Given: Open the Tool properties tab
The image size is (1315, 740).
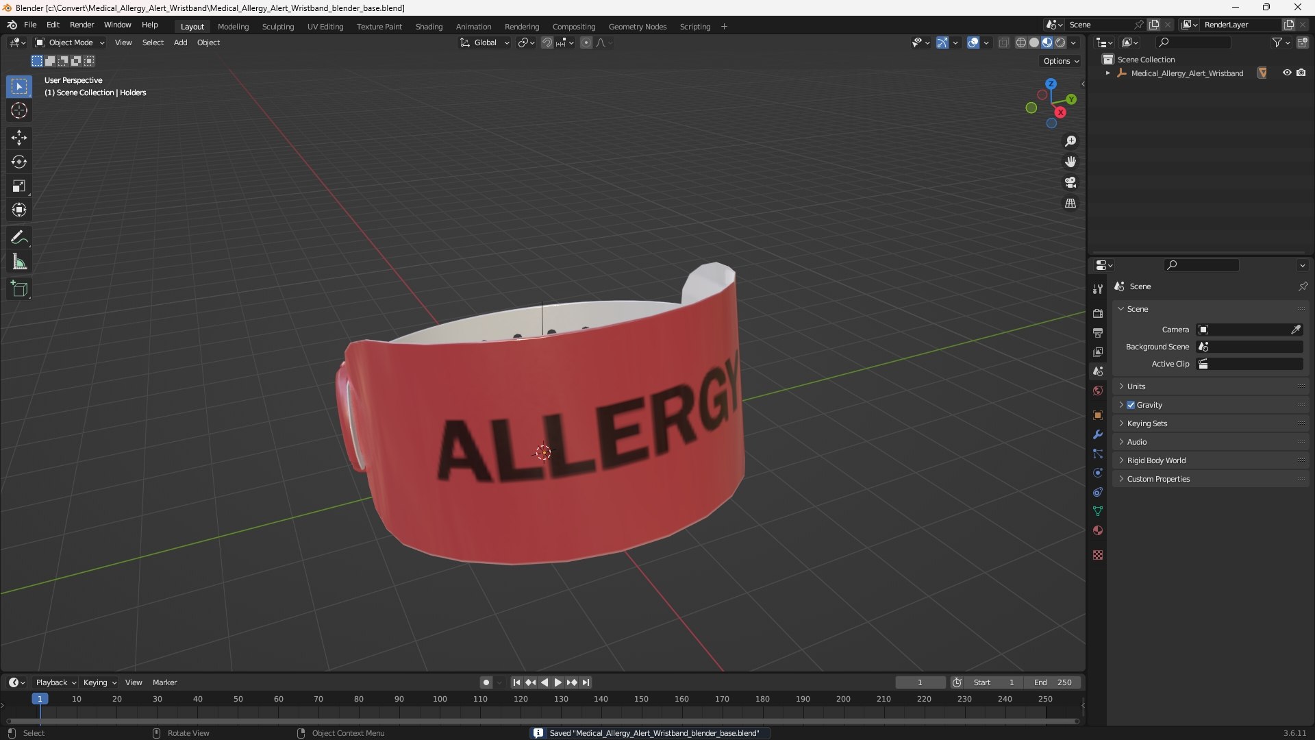Looking at the screenshot, I should tap(1098, 289).
